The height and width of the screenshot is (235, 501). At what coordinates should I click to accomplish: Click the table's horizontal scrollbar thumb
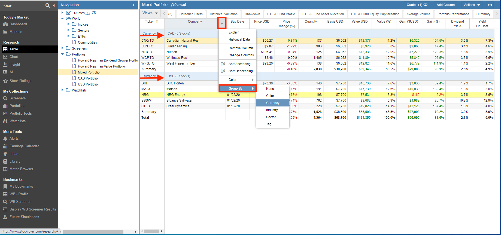point(151,231)
